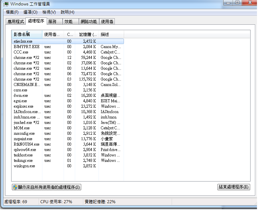Select the taskmgr.exe process
Image resolution: width=258 pixels, height=213 pixels.
pos(68,161)
